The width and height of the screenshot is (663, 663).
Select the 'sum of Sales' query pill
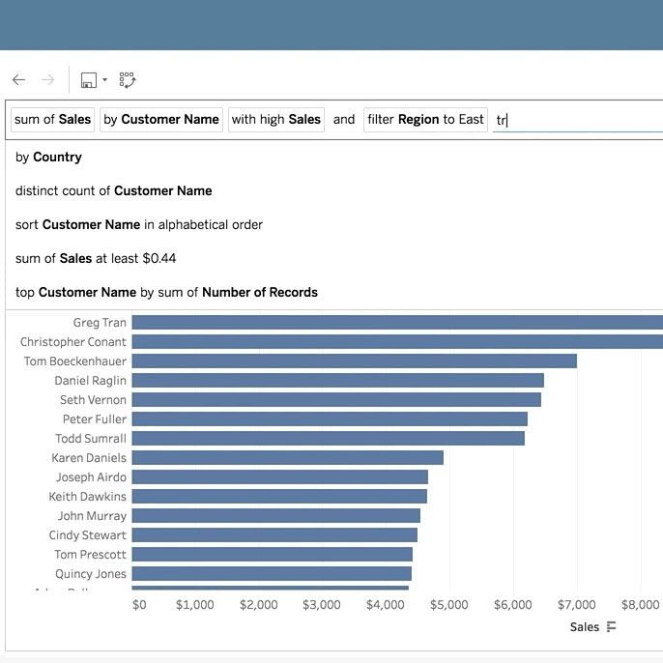point(53,120)
